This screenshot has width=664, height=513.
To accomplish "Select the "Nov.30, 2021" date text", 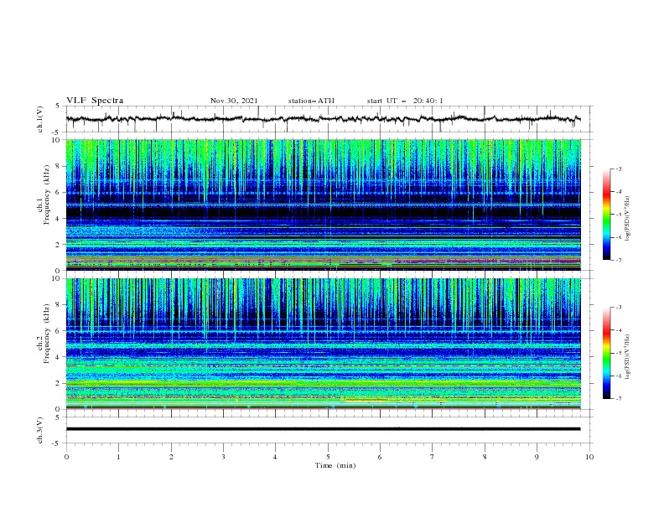I will click(234, 101).
